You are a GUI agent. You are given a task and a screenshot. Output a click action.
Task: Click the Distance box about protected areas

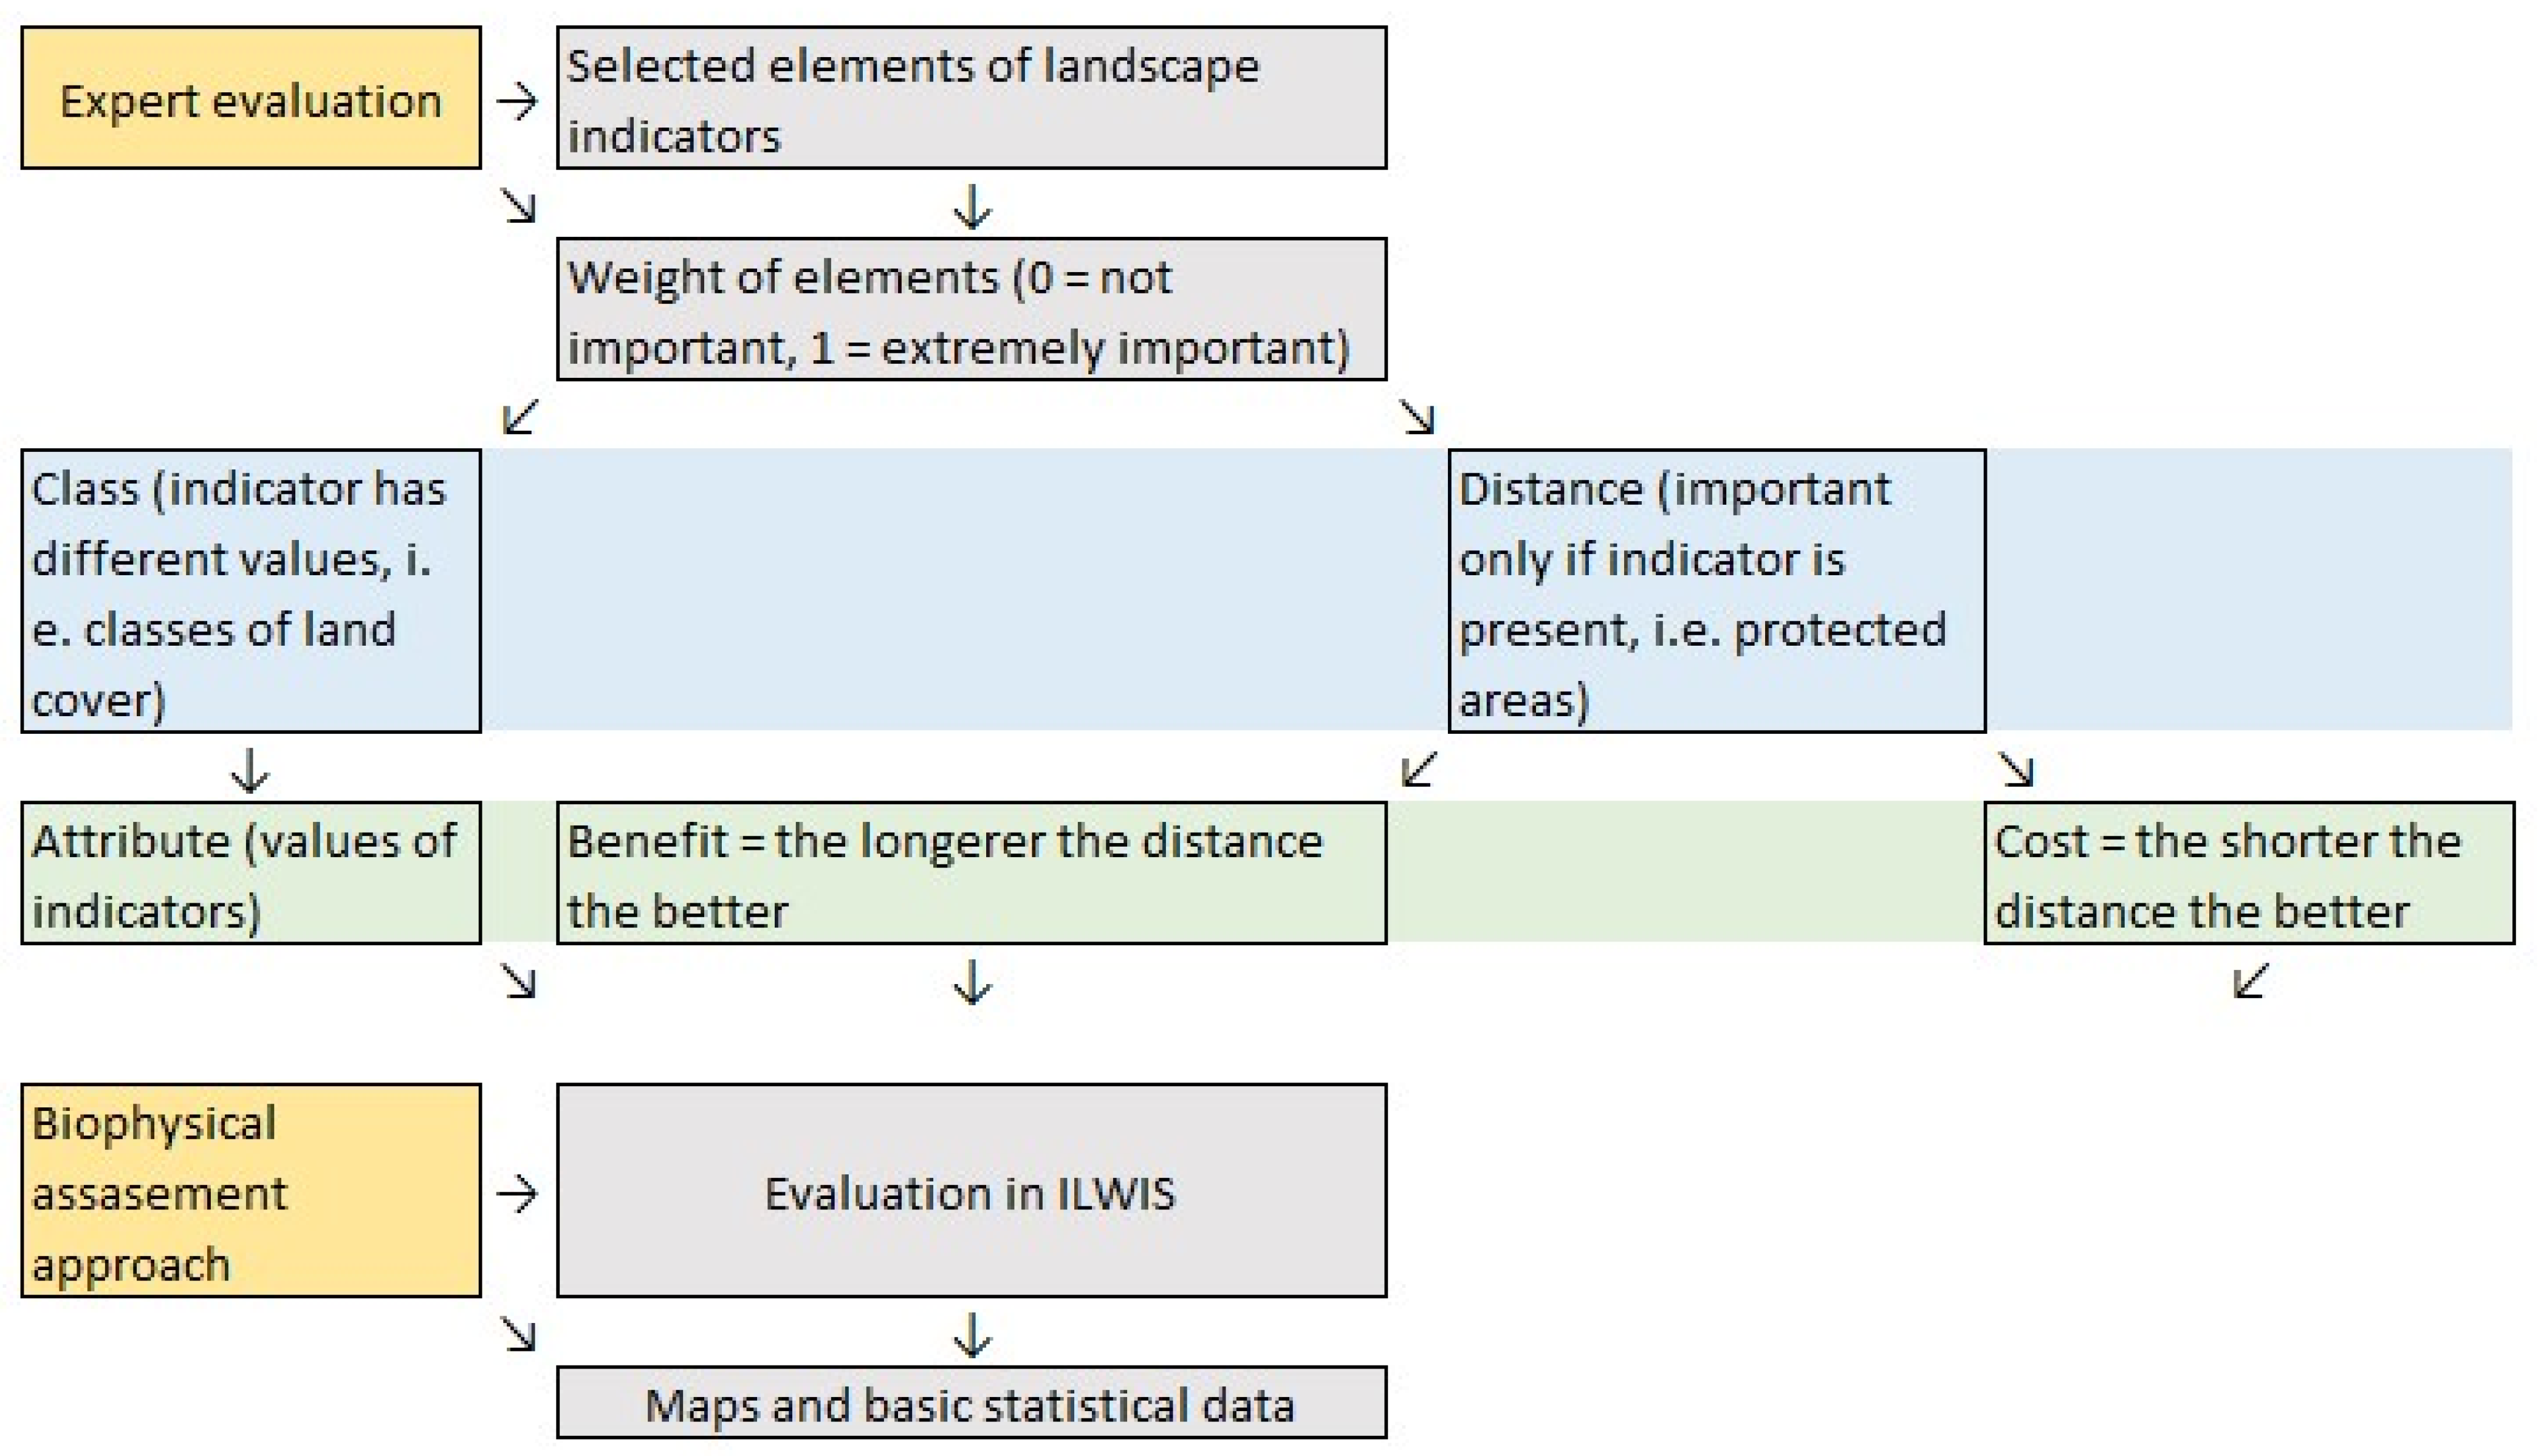point(1716,591)
